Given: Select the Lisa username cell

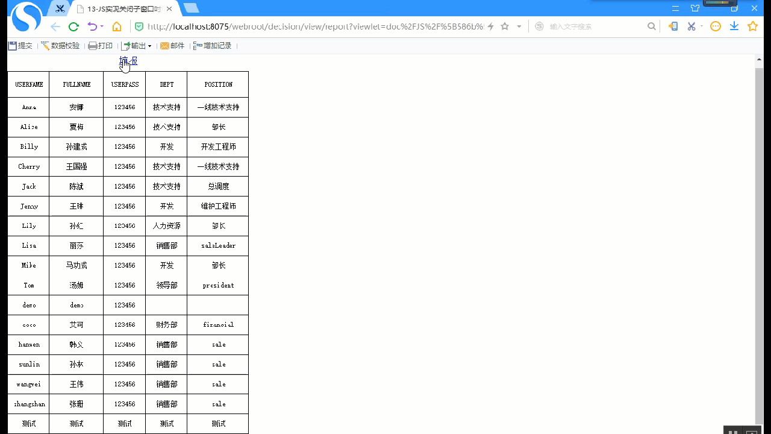Looking at the screenshot, I should pyautogui.click(x=29, y=245).
